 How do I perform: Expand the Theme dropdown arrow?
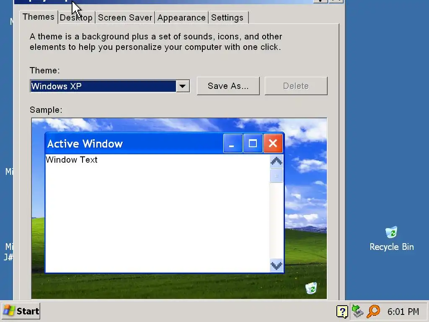pyautogui.click(x=183, y=86)
